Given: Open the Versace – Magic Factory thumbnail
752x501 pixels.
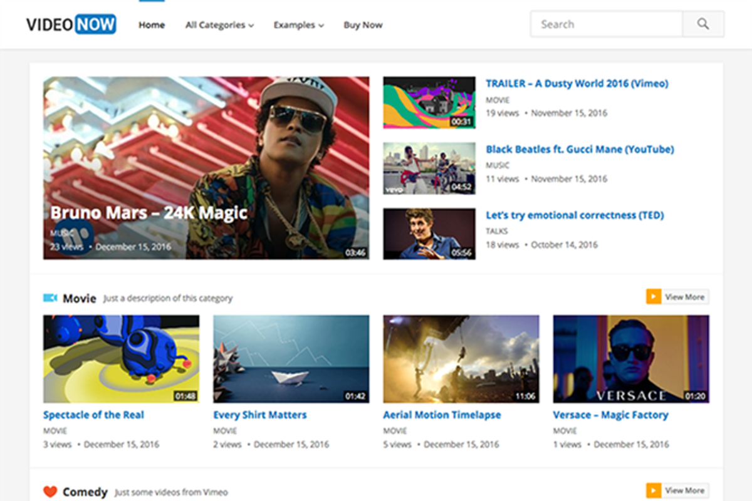Looking at the screenshot, I should tap(631, 359).
